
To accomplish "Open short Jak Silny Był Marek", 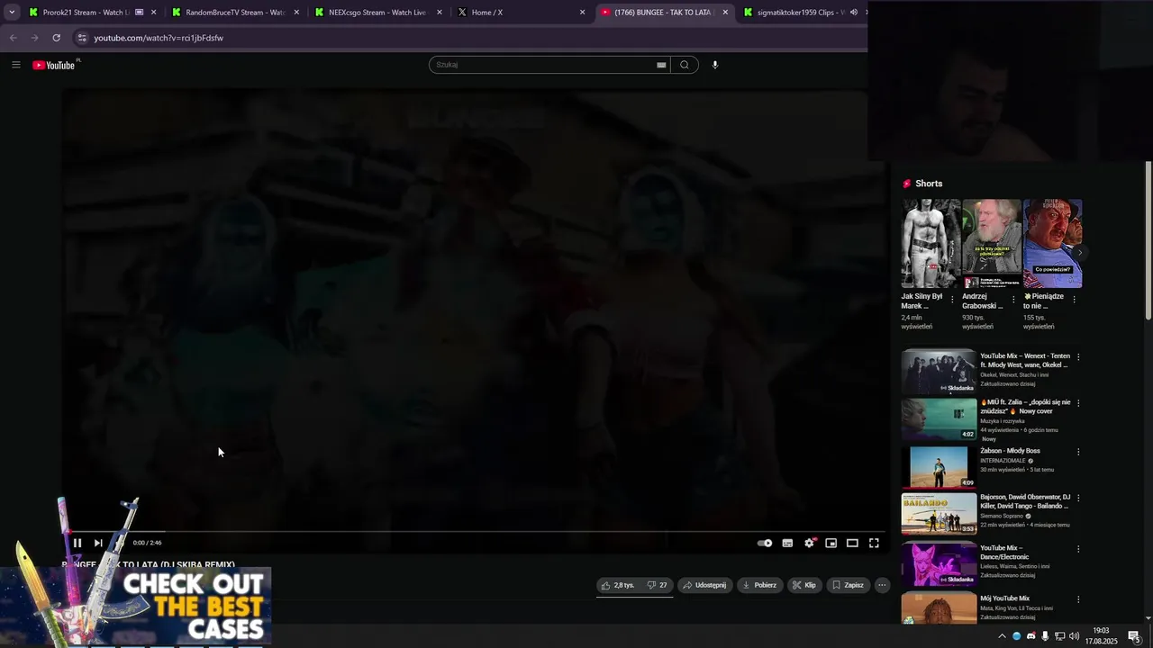I will [x=931, y=244].
